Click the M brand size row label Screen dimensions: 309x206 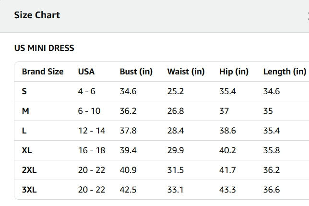coord(25,111)
